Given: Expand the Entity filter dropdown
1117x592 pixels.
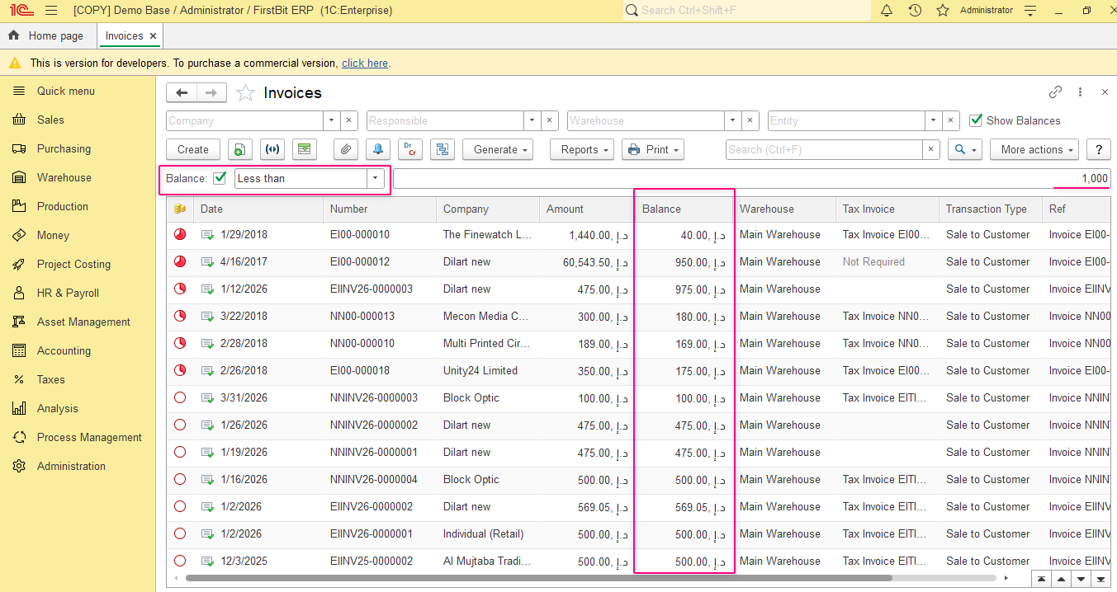Looking at the screenshot, I should coord(934,120).
